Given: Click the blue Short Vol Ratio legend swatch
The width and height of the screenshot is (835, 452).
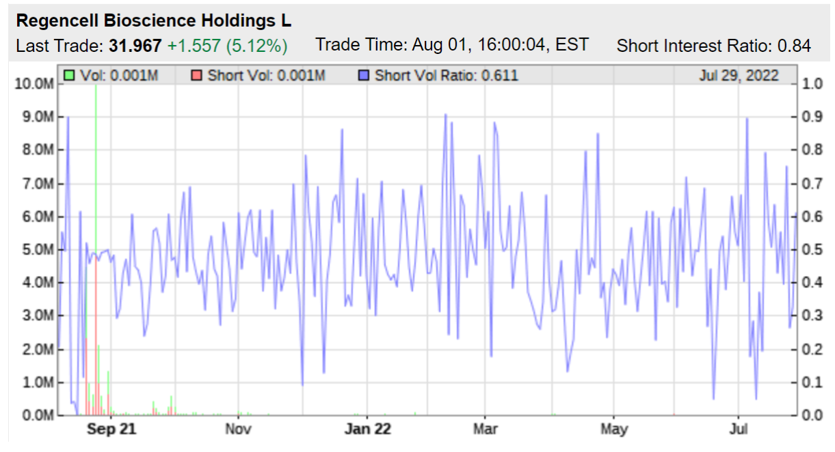Looking at the screenshot, I should pyautogui.click(x=363, y=75).
